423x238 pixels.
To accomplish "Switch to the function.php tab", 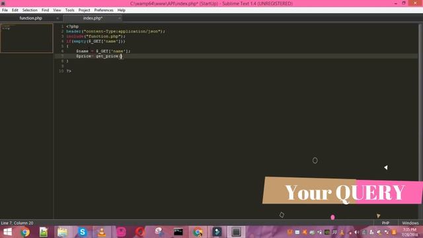I will (31, 18).
